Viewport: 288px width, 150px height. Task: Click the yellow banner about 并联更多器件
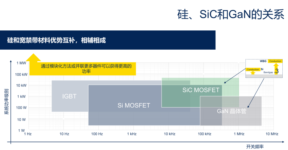tap(83, 69)
